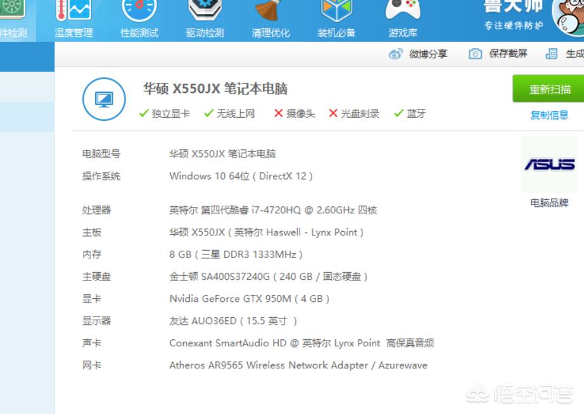Select the light-blue highlighted sidebar item

pos(27,117)
